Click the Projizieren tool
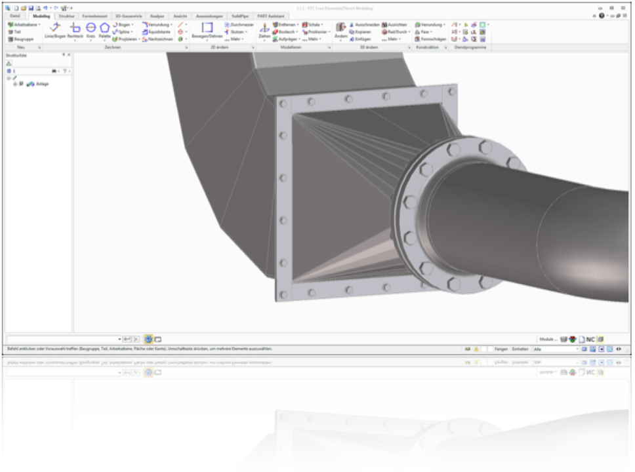This screenshot has width=635, height=472. click(126, 39)
